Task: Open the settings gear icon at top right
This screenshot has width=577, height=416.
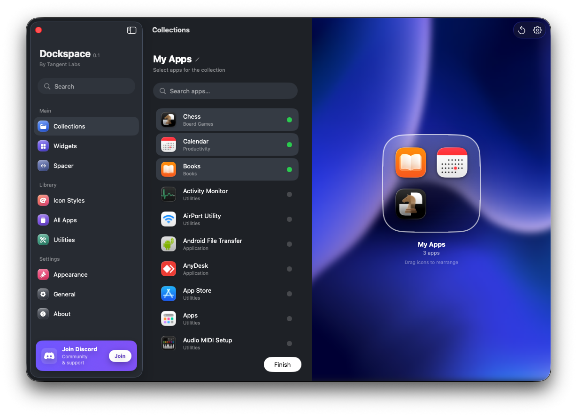Action: (x=538, y=30)
